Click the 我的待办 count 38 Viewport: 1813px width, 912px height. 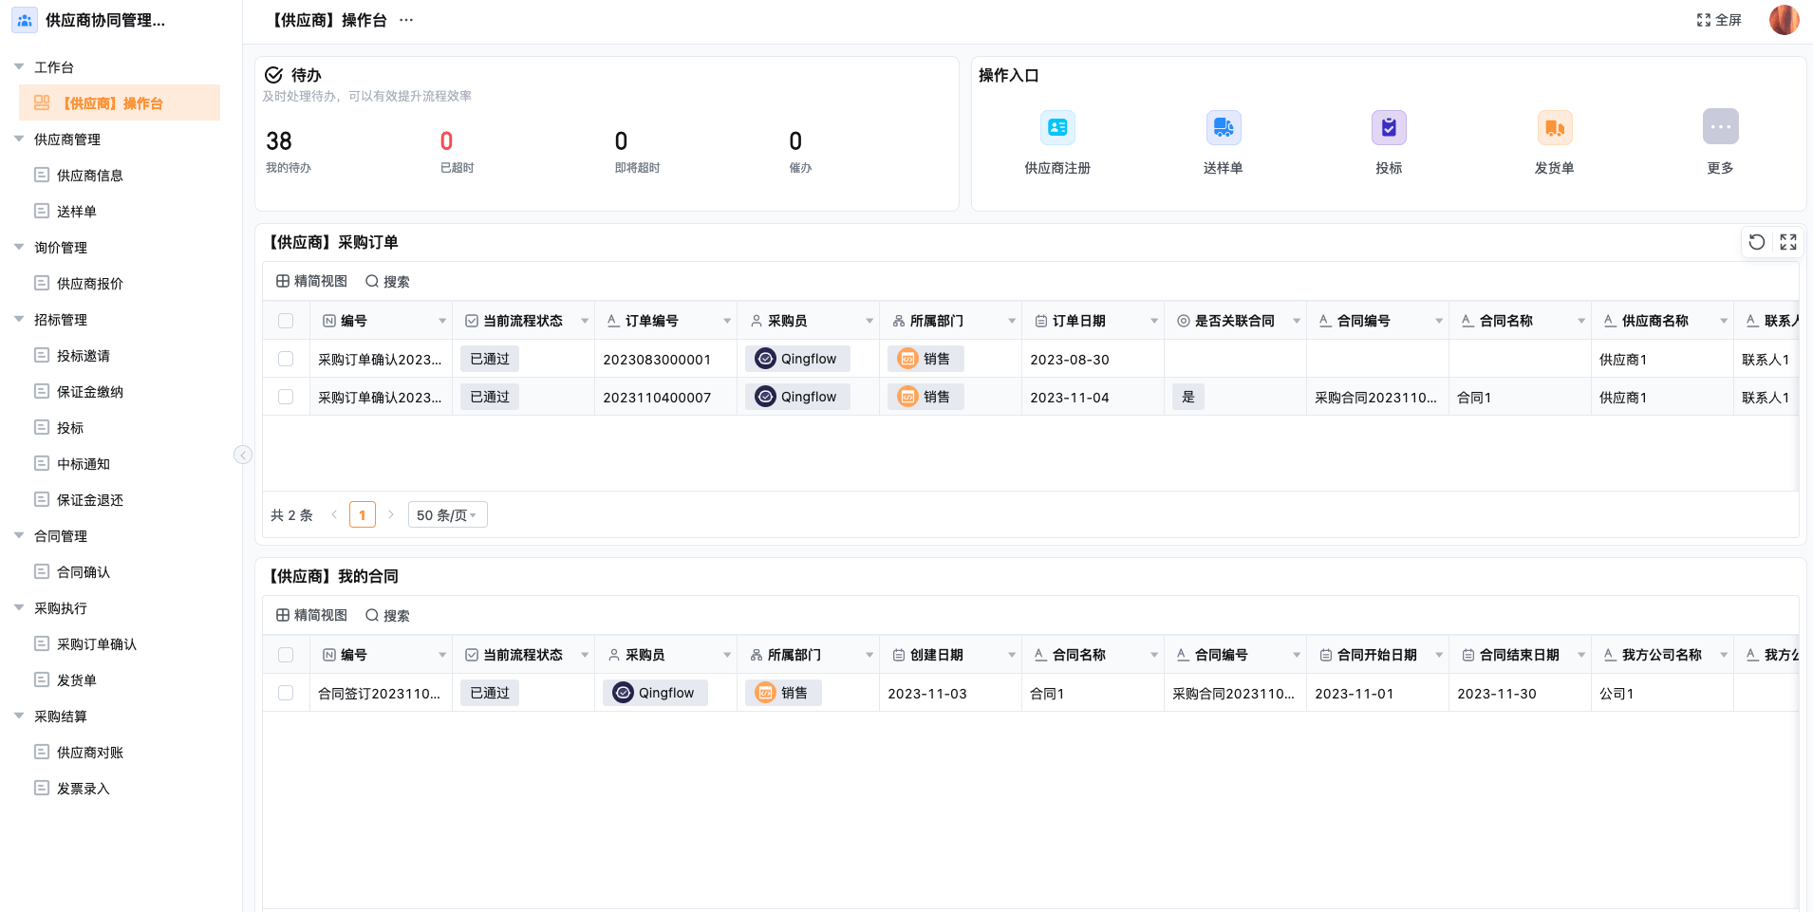click(x=279, y=141)
